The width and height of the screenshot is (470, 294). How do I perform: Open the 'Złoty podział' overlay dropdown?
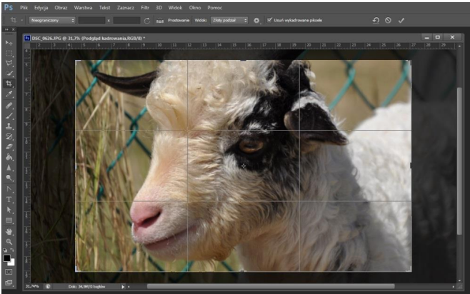point(229,21)
